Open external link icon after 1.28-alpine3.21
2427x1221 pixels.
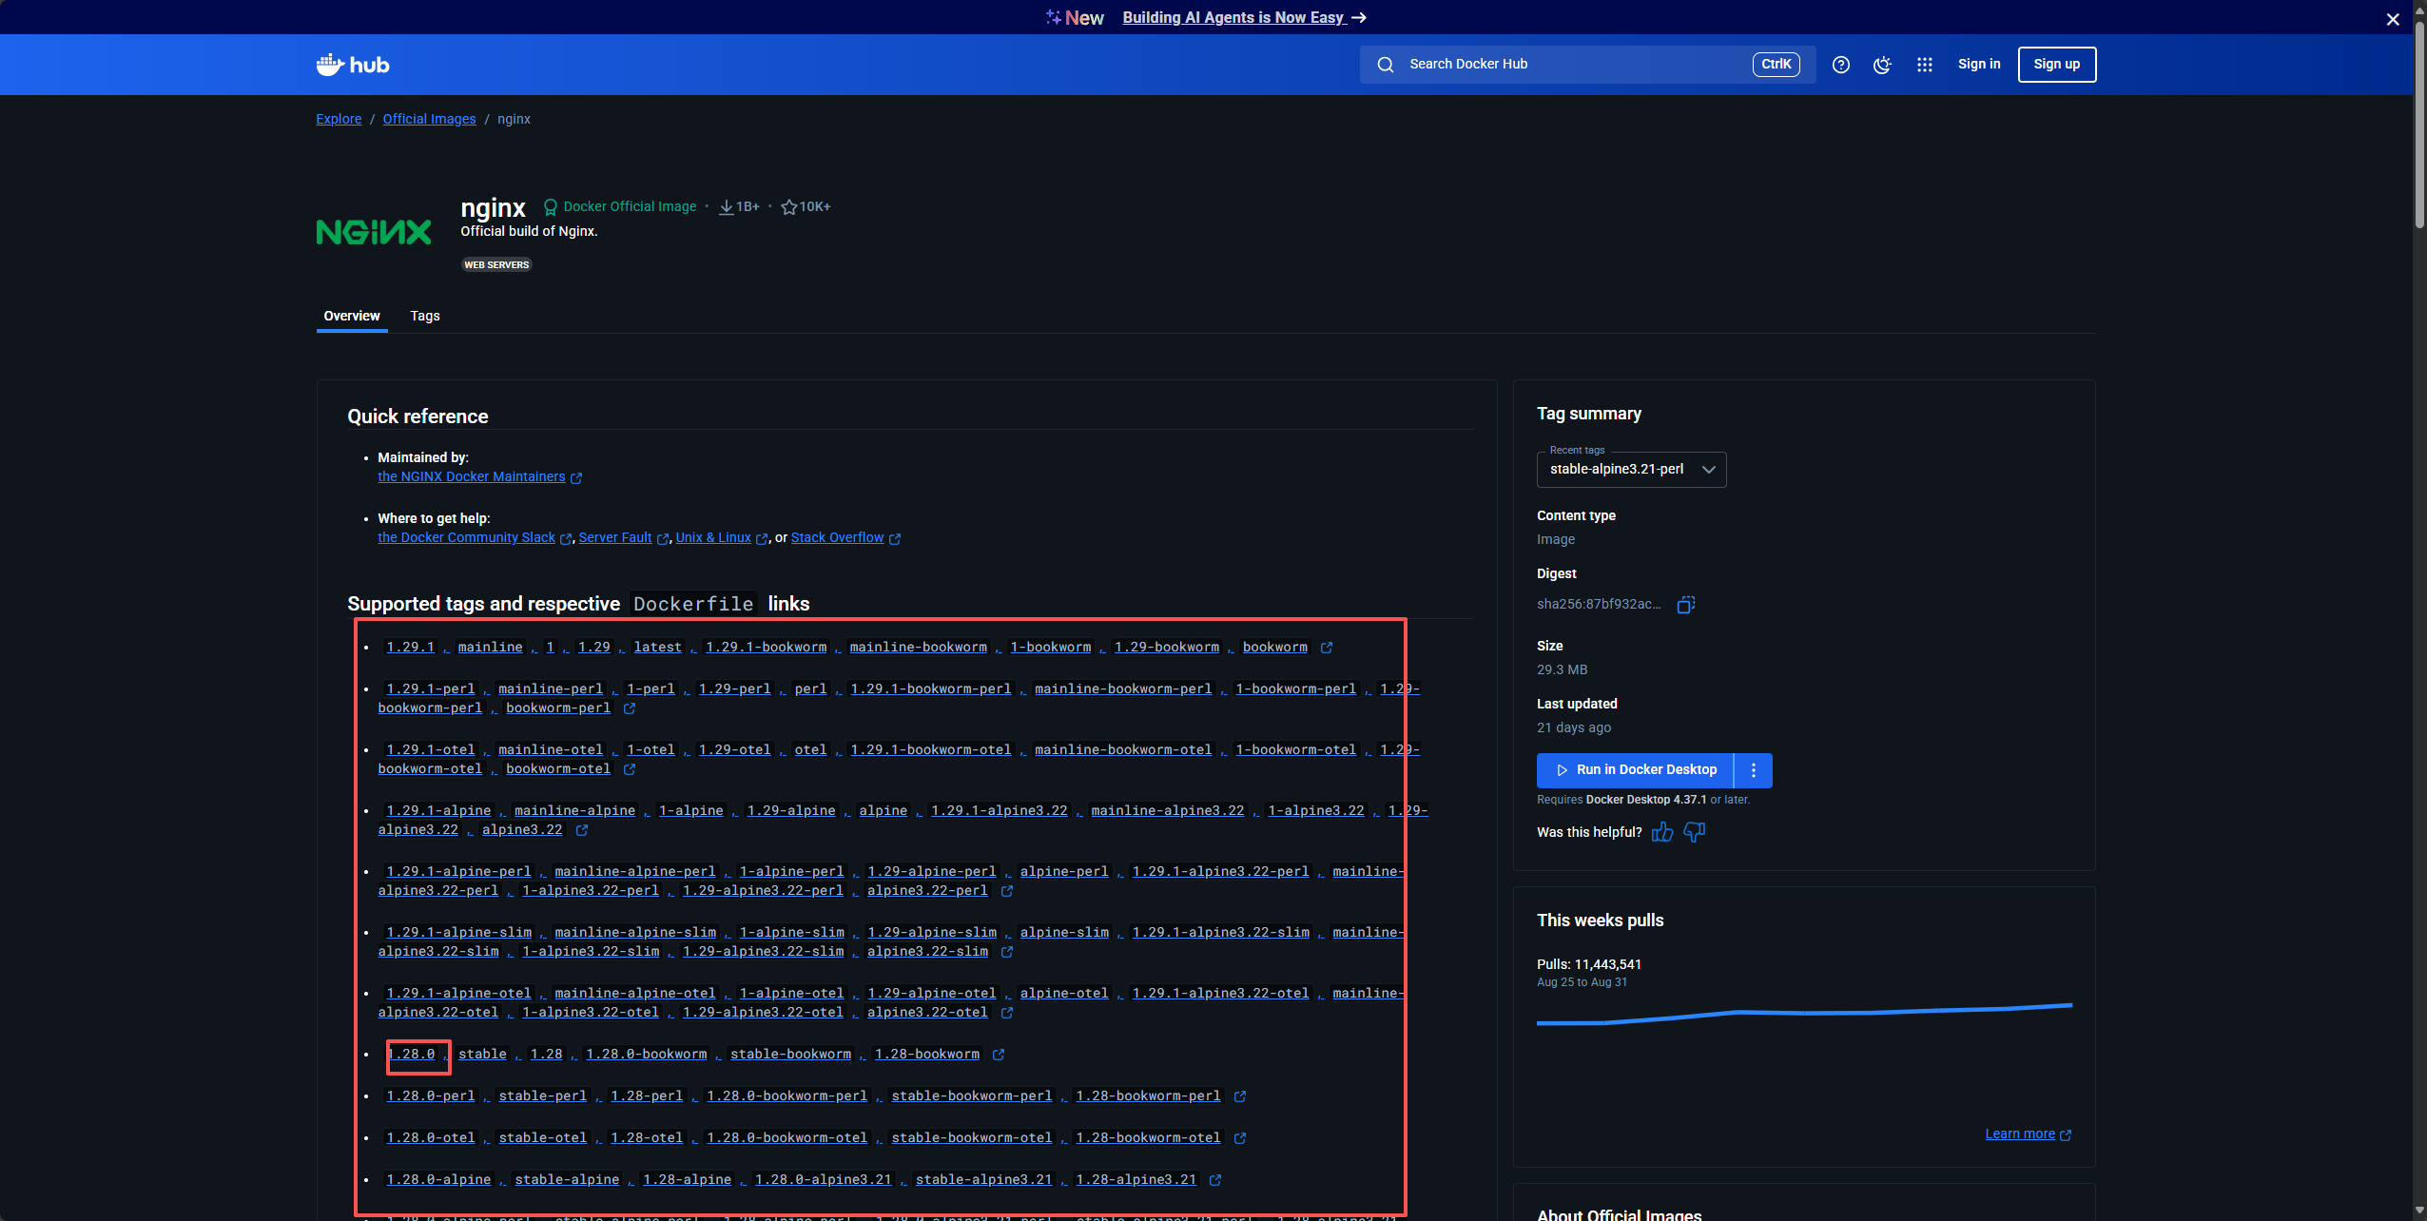[x=1215, y=1180]
